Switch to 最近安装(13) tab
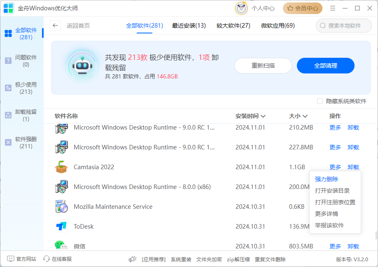378x267 pixels. (189, 26)
